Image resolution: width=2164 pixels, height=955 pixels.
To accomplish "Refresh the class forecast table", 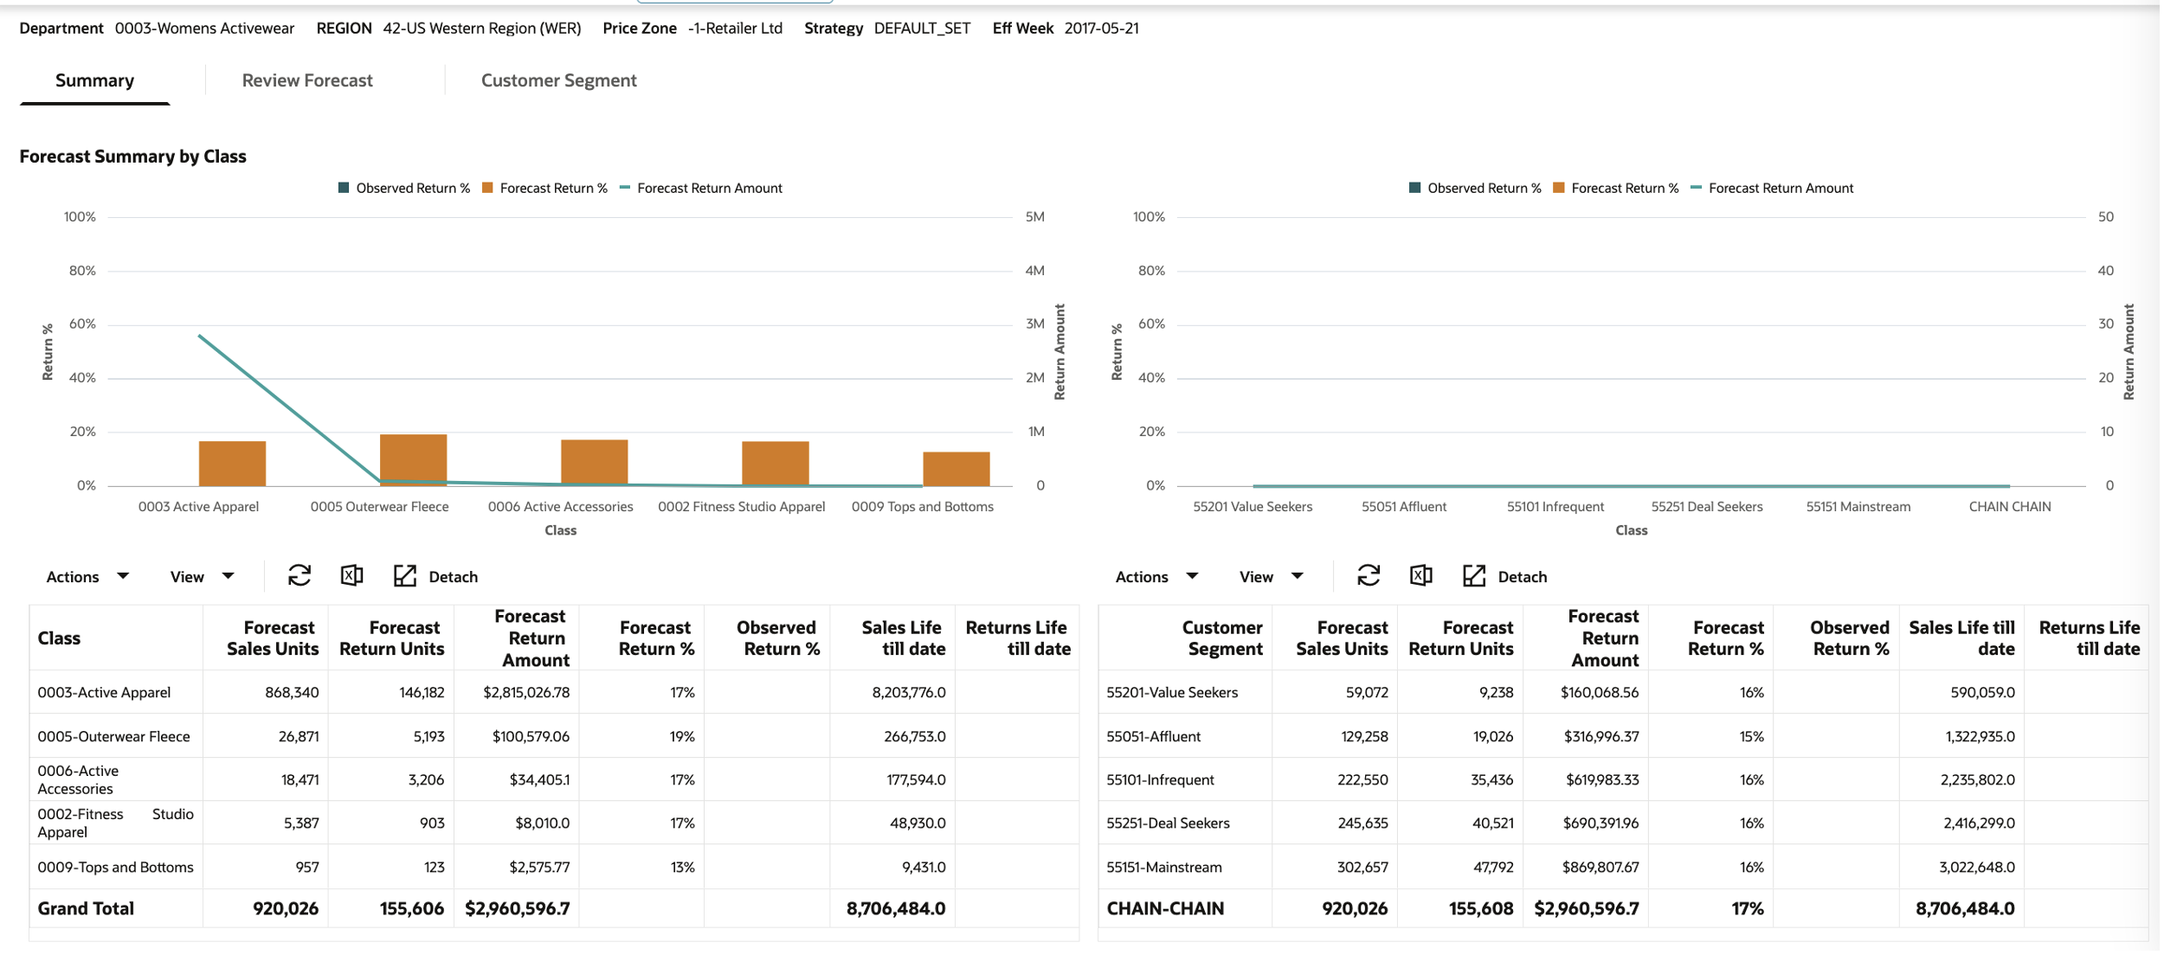I will [299, 576].
